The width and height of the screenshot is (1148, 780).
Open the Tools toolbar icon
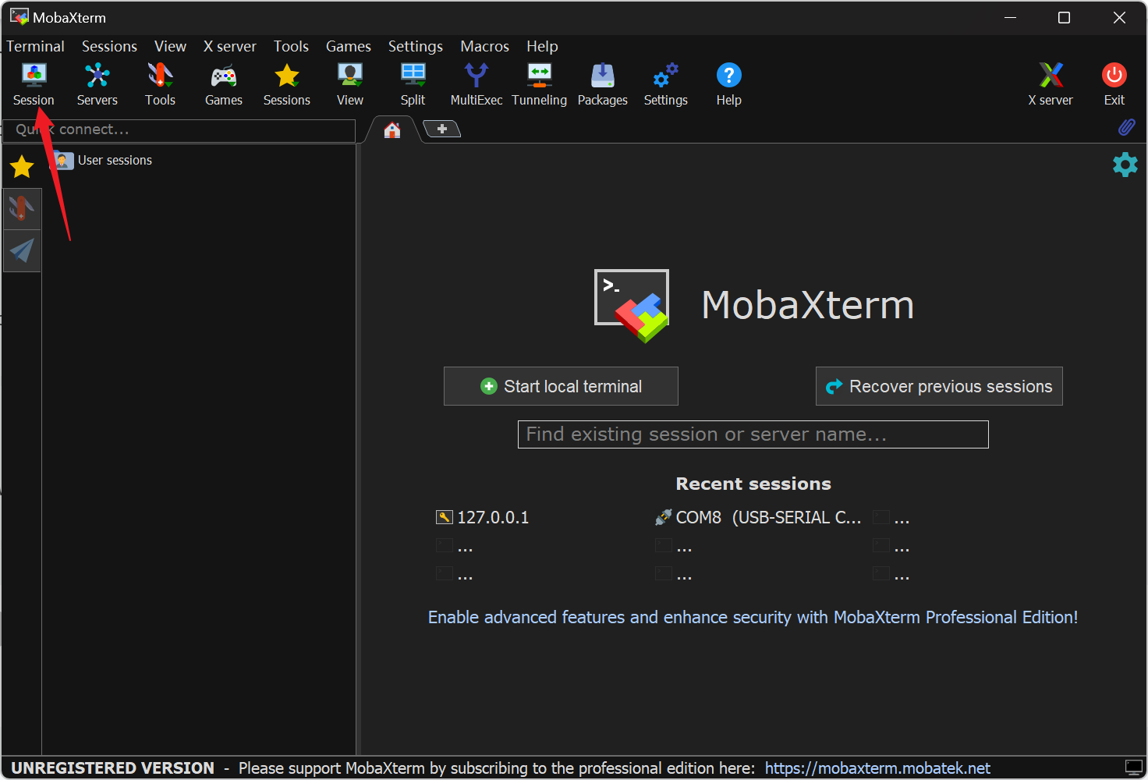(160, 84)
